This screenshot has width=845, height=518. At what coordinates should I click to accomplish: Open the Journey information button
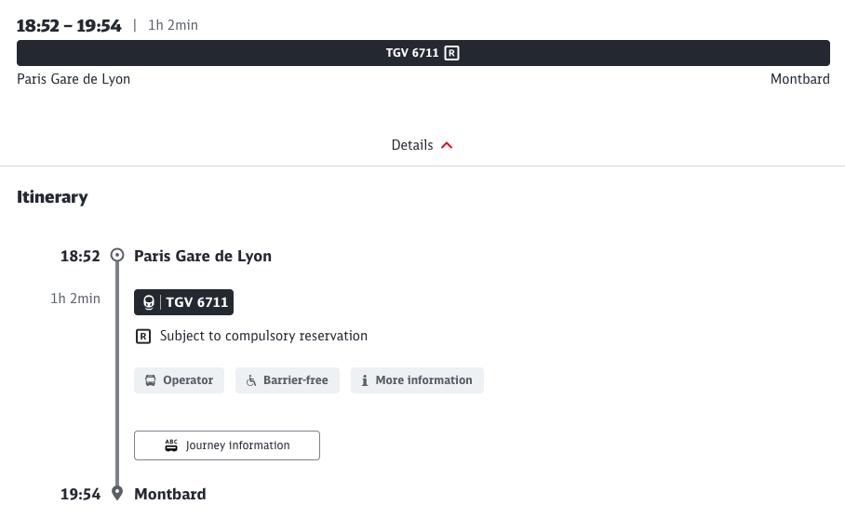(227, 445)
